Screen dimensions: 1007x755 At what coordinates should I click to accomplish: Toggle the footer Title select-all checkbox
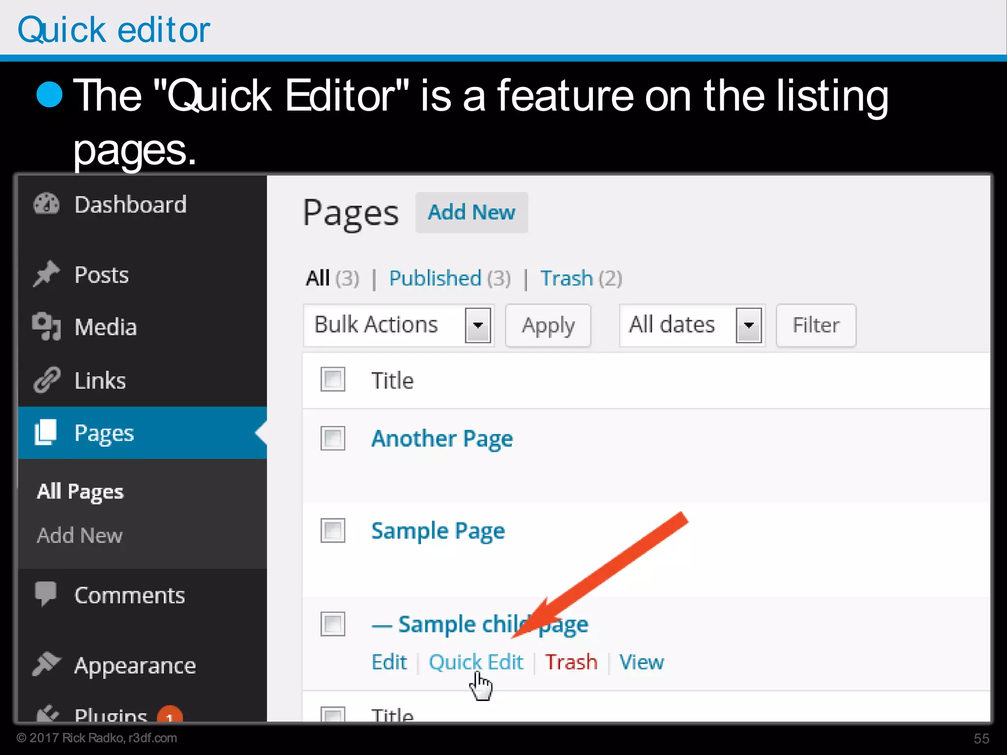point(333,714)
